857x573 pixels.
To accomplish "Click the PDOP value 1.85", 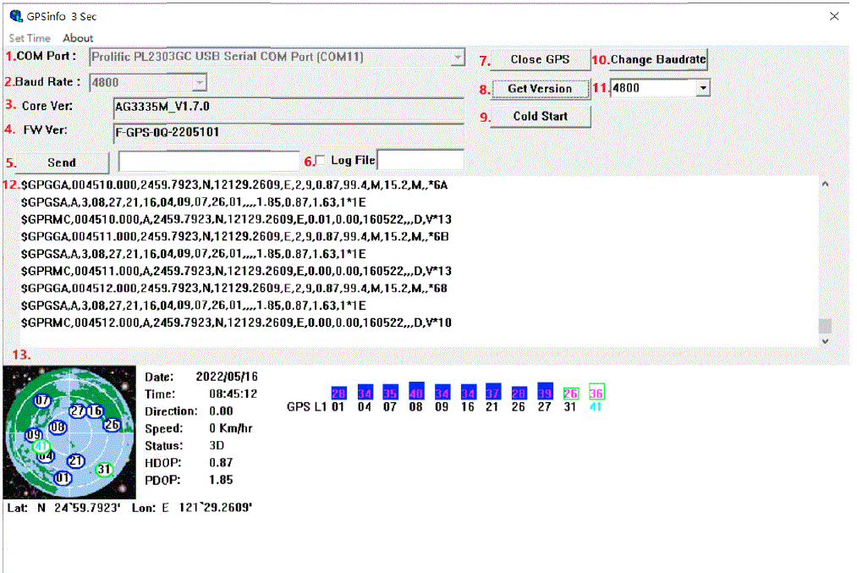I will (222, 480).
